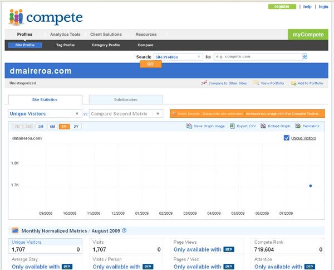The width and height of the screenshot is (334, 270).
Task: Click the Export CSV icon
Action: point(232,126)
